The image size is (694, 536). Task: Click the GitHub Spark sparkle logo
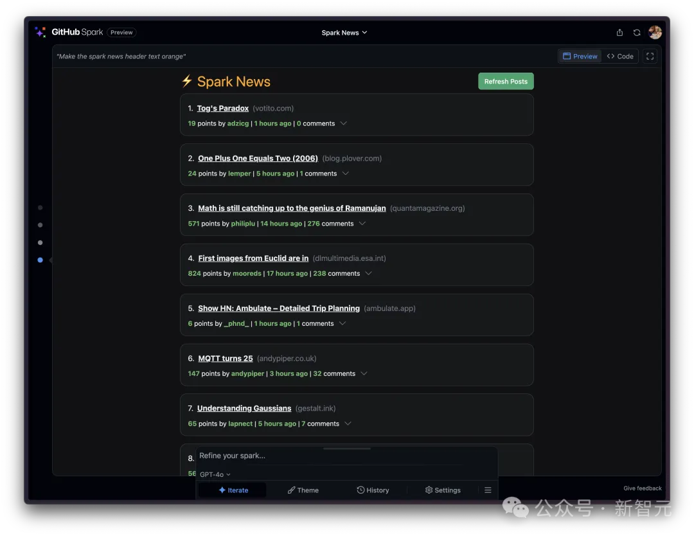(40, 32)
